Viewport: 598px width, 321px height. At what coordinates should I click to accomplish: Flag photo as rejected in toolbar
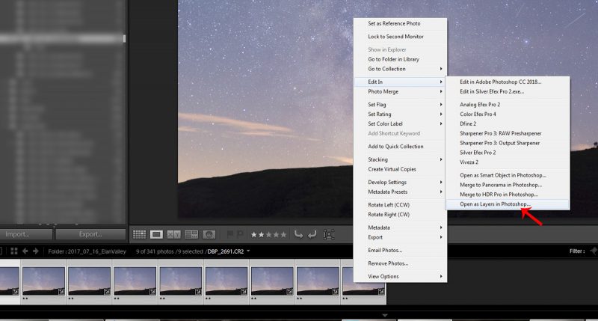point(240,234)
